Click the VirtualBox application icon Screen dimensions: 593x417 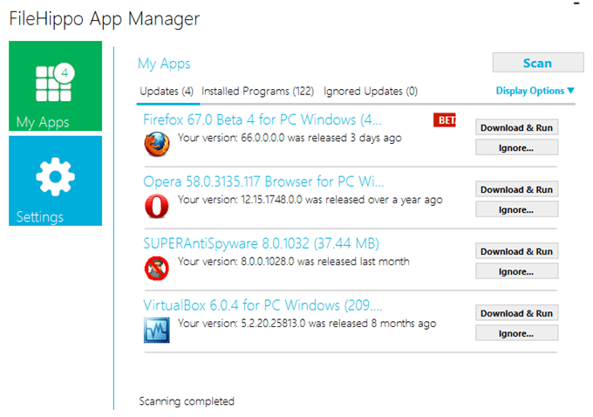(x=156, y=329)
